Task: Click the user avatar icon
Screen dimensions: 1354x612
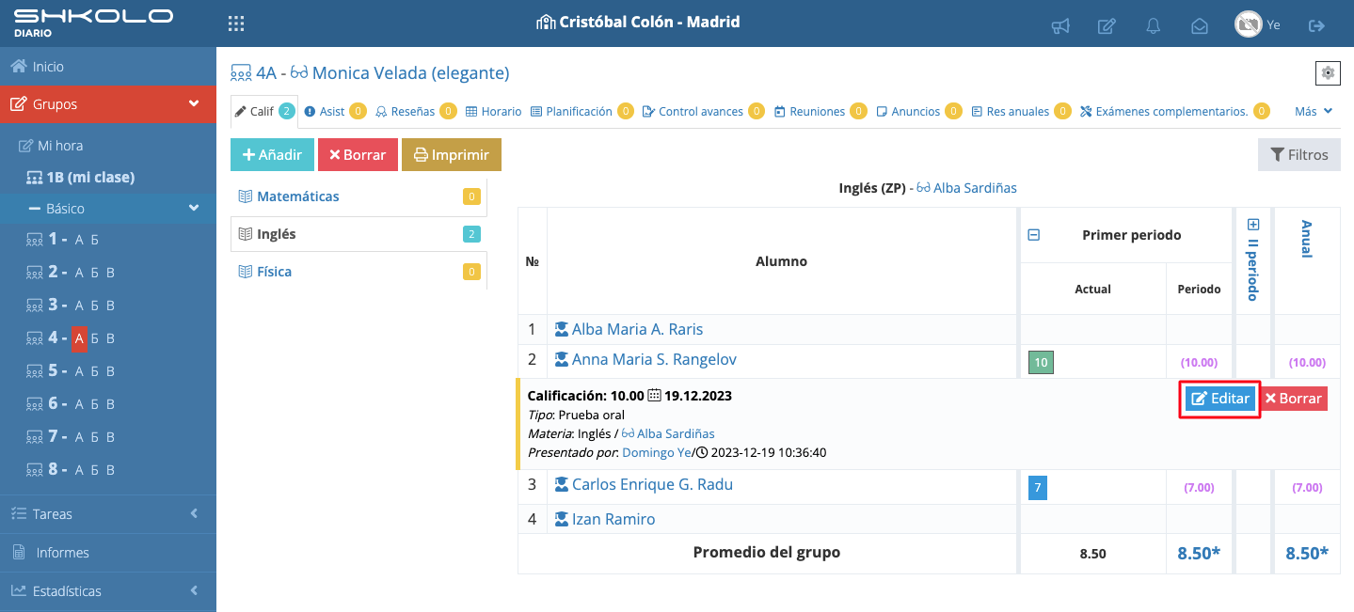Action: click(x=1248, y=24)
